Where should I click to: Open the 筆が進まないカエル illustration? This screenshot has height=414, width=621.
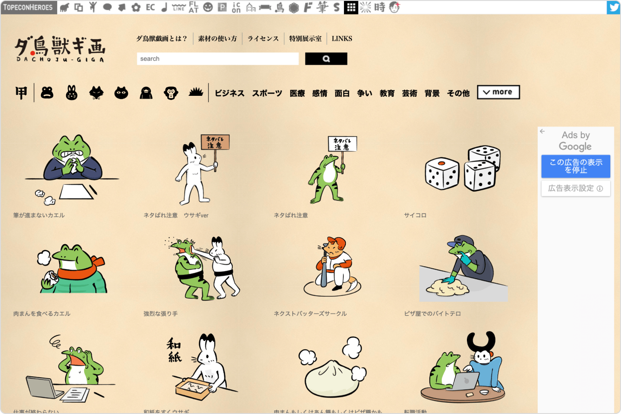tap(72, 170)
